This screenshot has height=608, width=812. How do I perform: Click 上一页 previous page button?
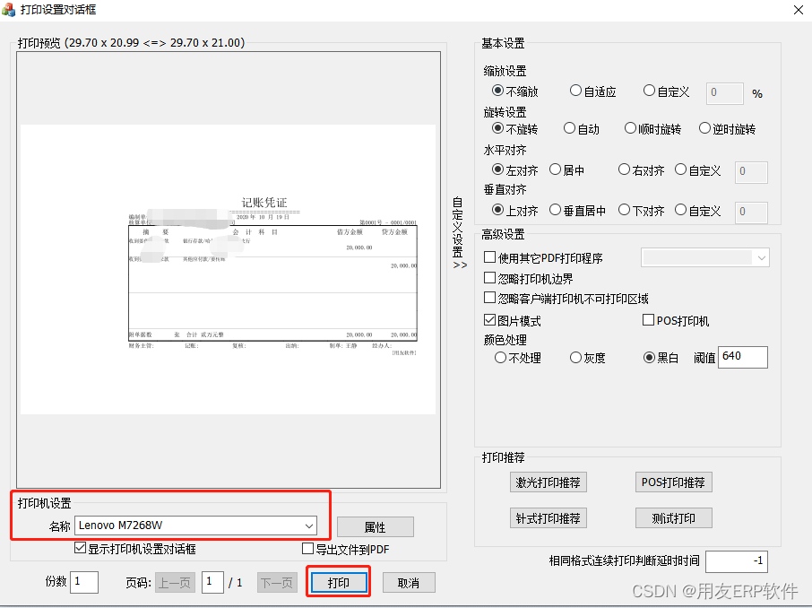pos(175,583)
